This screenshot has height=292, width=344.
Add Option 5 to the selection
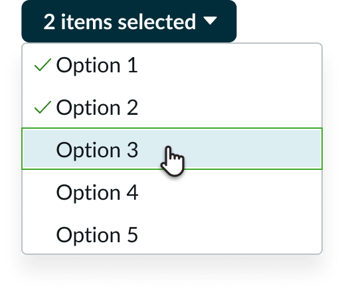[x=172, y=234]
